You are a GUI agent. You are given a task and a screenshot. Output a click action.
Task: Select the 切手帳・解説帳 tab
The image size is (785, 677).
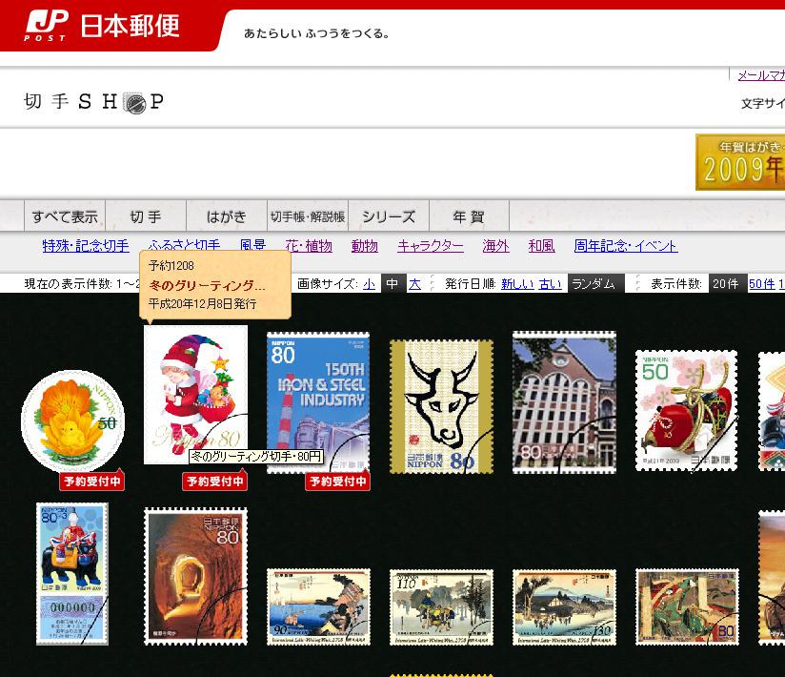point(307,216)
